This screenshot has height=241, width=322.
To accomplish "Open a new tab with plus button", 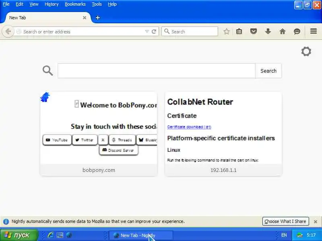I will (x=98, y=18).
